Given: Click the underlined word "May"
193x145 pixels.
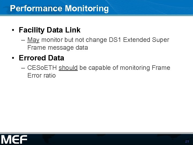Looking at the screenshot, I should (x=34, y=40).
